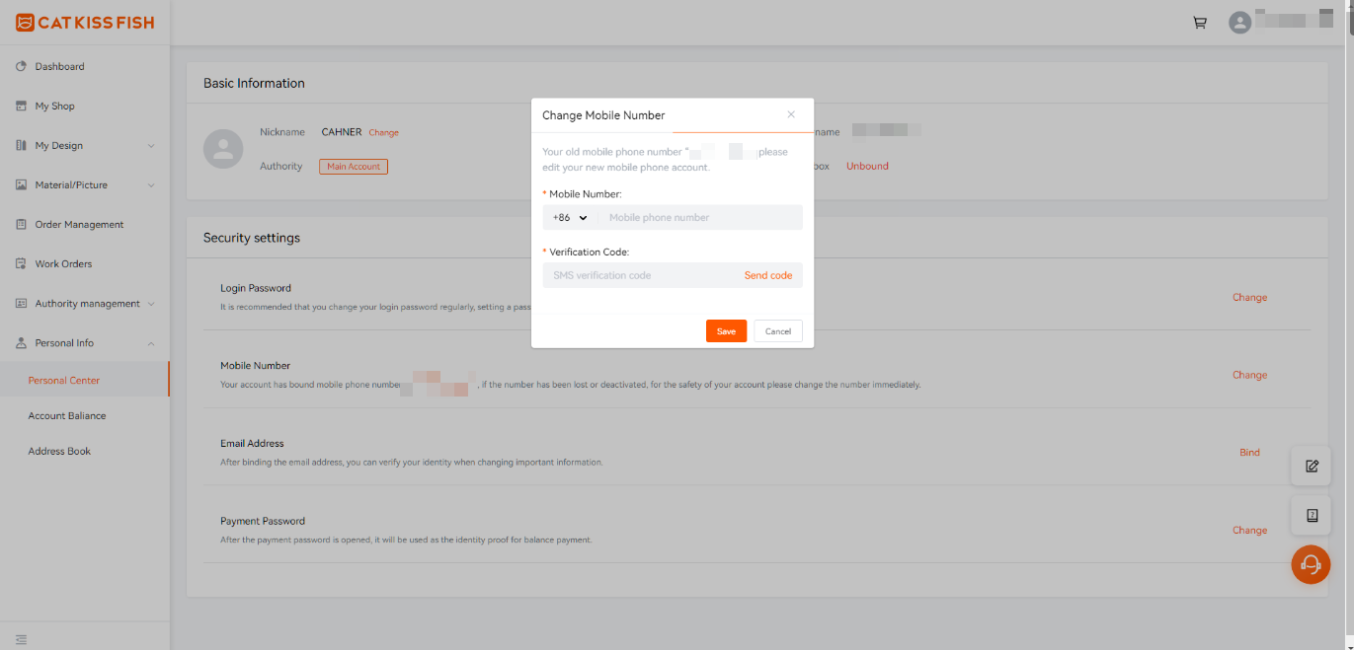The height and width of the screenshot is (650, 1354).
Task: Open the shopping cart icon
Action: [x=1200, y=23]
